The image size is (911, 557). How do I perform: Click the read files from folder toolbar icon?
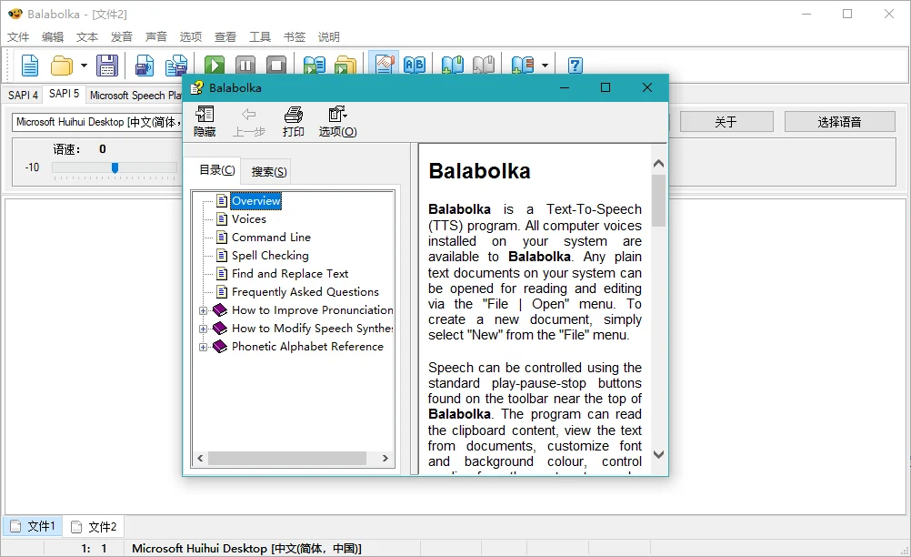[x=345, y=66]
